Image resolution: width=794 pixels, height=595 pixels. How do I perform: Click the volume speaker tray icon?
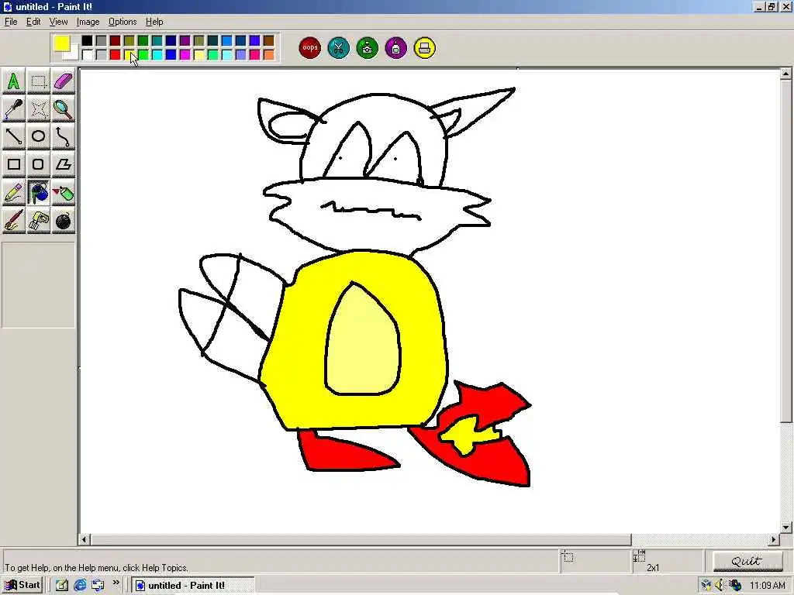720,586
